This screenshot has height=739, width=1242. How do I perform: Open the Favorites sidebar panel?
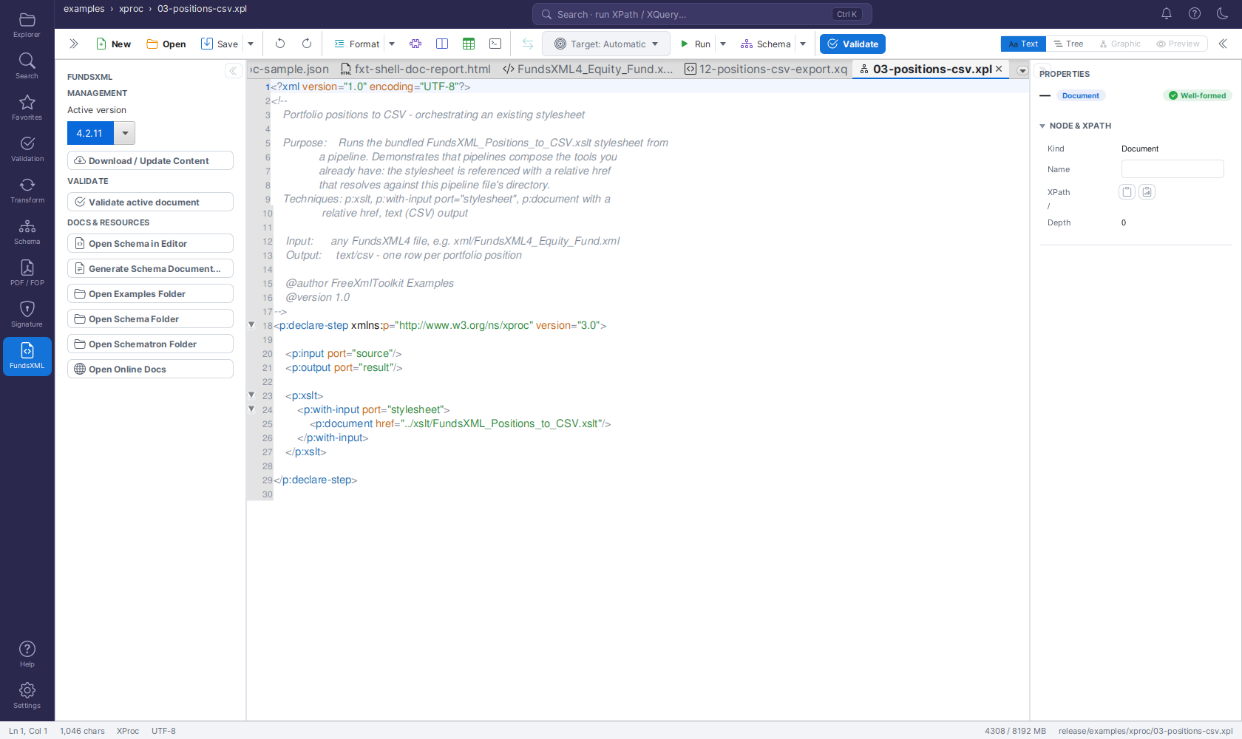[27, 107]
